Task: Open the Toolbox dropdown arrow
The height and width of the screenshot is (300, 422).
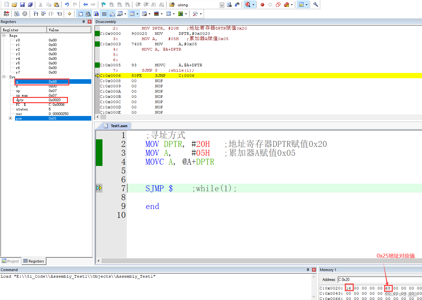Action: (201, 14)
